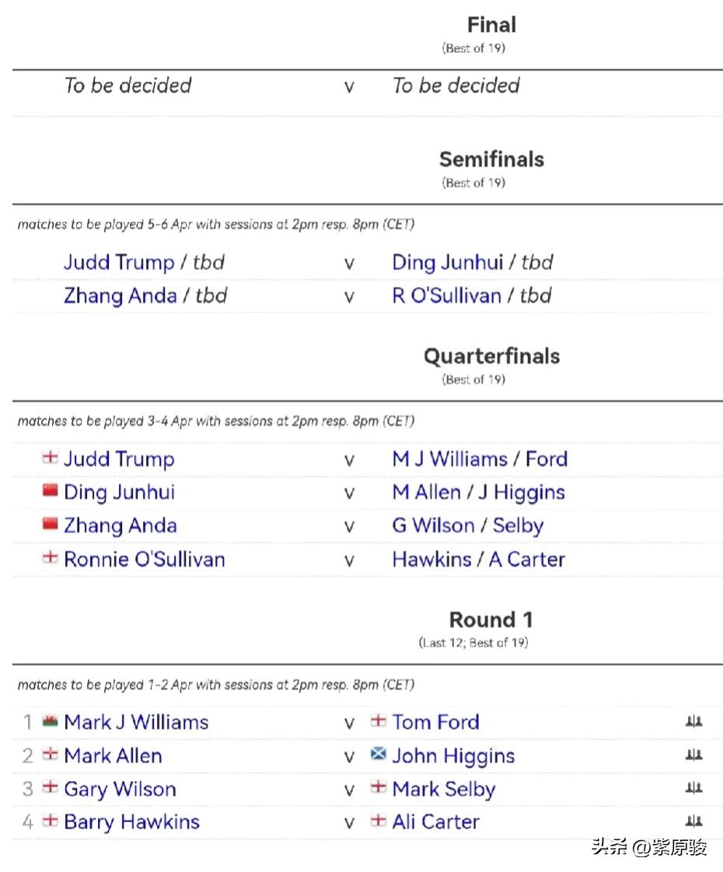The height and width of the screenshot is (872, 723).
Task: Open the semifinal Ding Junhui / tbd link
Action: click(x=473, y=263)
